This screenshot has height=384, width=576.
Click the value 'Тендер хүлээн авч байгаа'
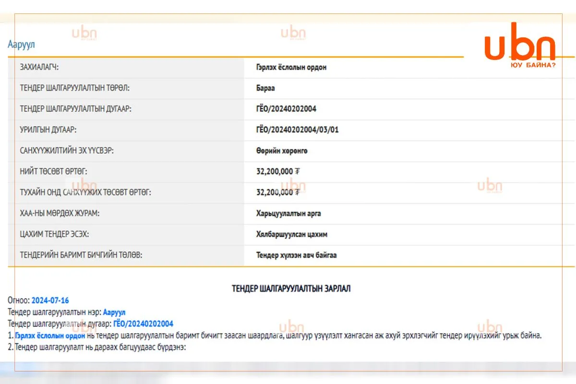[x=296, y=255]
